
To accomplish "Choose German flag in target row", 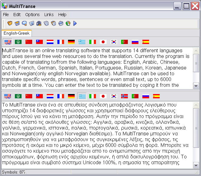I will [x=71, y=96].
